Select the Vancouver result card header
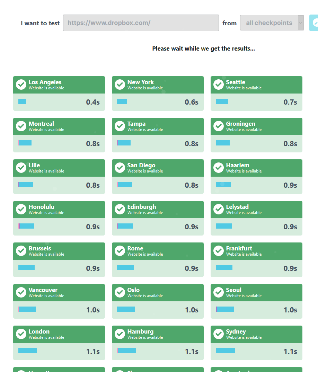The height and width of the screenshot is (372, 318). point(59,293)
